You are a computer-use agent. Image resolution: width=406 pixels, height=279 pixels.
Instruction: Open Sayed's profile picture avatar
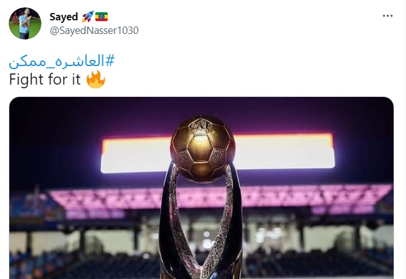click(x=25, y=23)
